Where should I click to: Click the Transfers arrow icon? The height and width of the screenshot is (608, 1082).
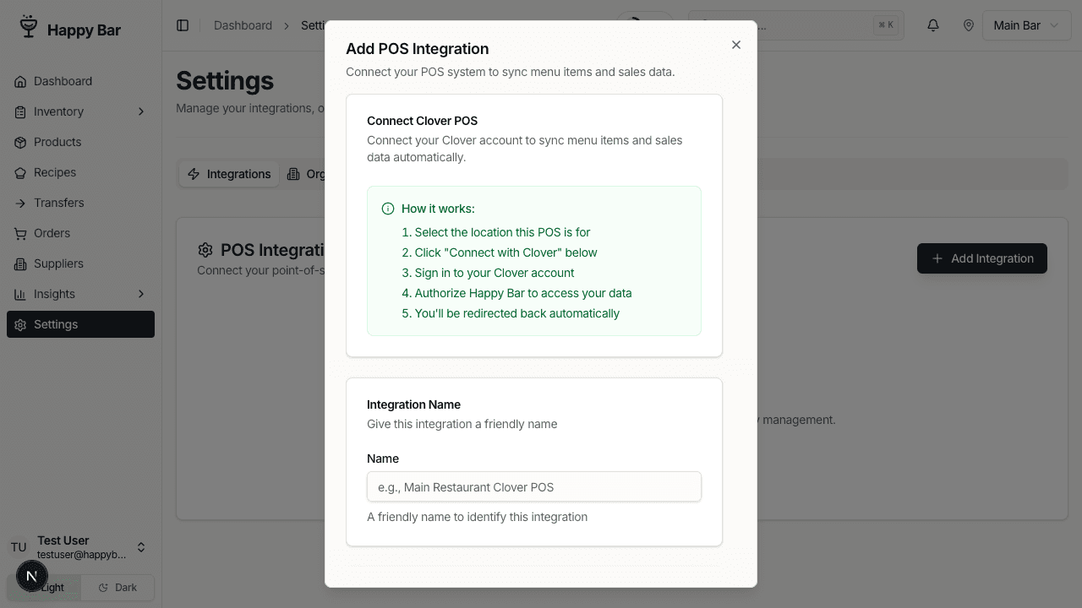(x=20, y=204)
